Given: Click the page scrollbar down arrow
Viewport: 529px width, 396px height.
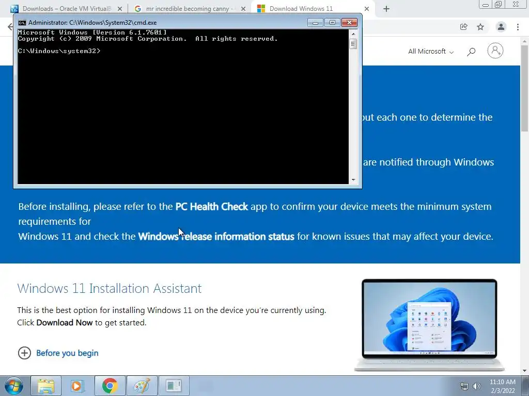Looking at the screenshot, I should [525, 371].
